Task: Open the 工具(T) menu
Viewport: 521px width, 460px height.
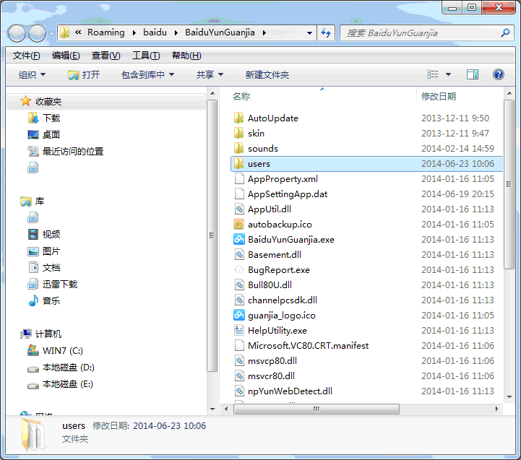Action: tap(146, 56)
